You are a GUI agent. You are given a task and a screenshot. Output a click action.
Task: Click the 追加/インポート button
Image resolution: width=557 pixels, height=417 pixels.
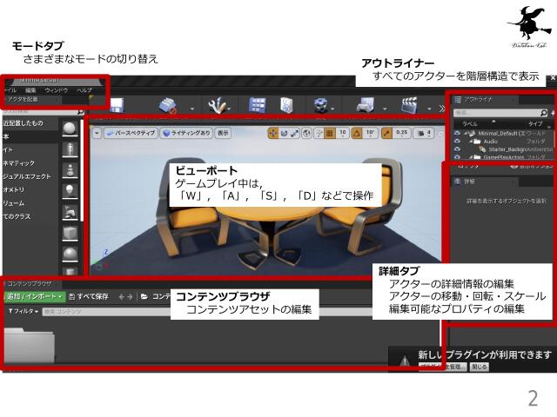34,296
